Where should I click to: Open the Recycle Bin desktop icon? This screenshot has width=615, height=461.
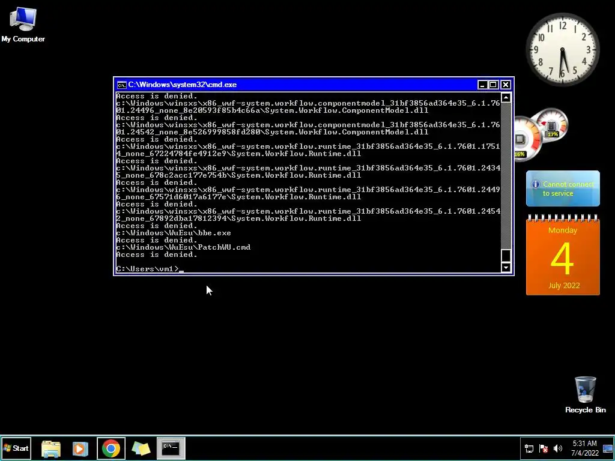pos(585,395)
